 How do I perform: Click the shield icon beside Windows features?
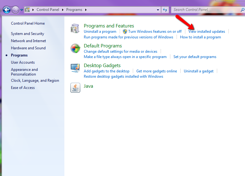pyautogui.click(x=125, y=32)
